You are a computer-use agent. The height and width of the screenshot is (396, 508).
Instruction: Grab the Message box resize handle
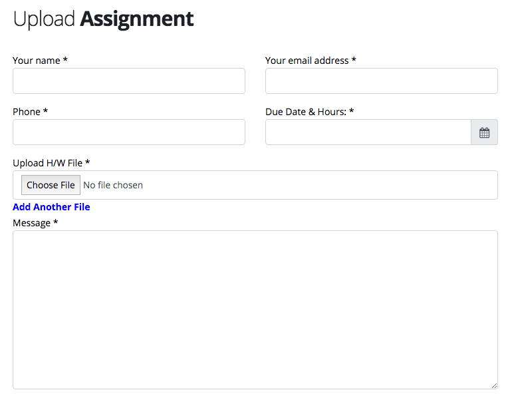494,385
